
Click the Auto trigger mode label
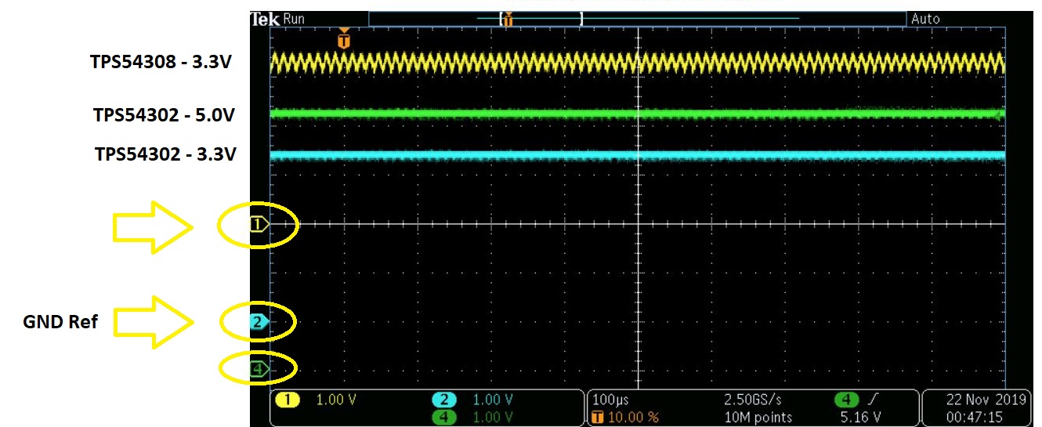click(926, 18)
